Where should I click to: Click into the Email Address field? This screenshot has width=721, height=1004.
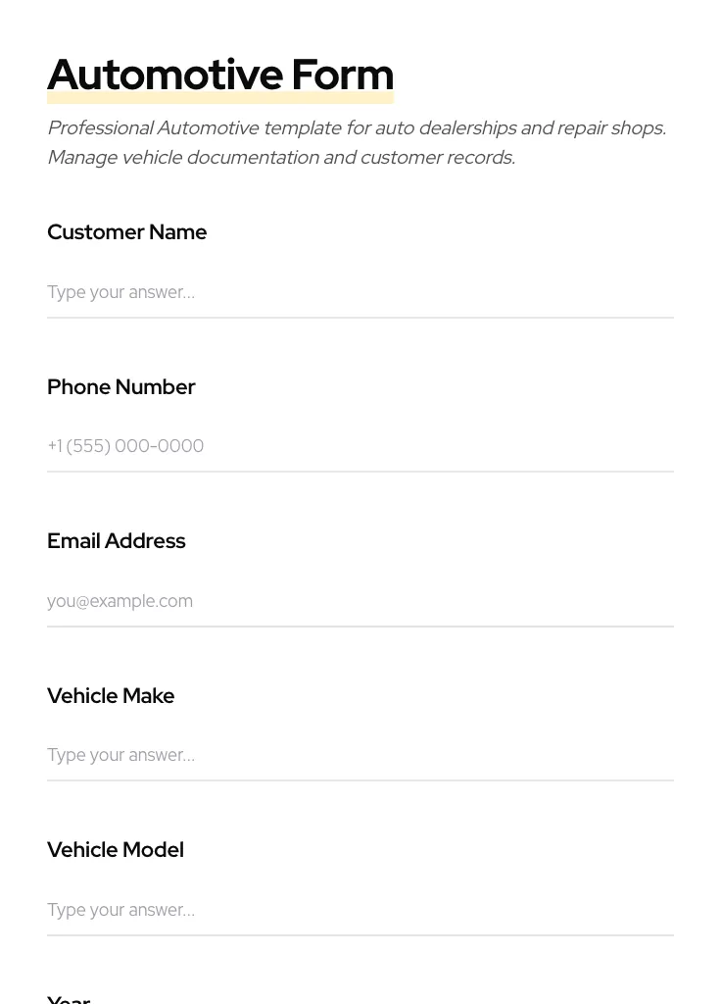point(360,601)
